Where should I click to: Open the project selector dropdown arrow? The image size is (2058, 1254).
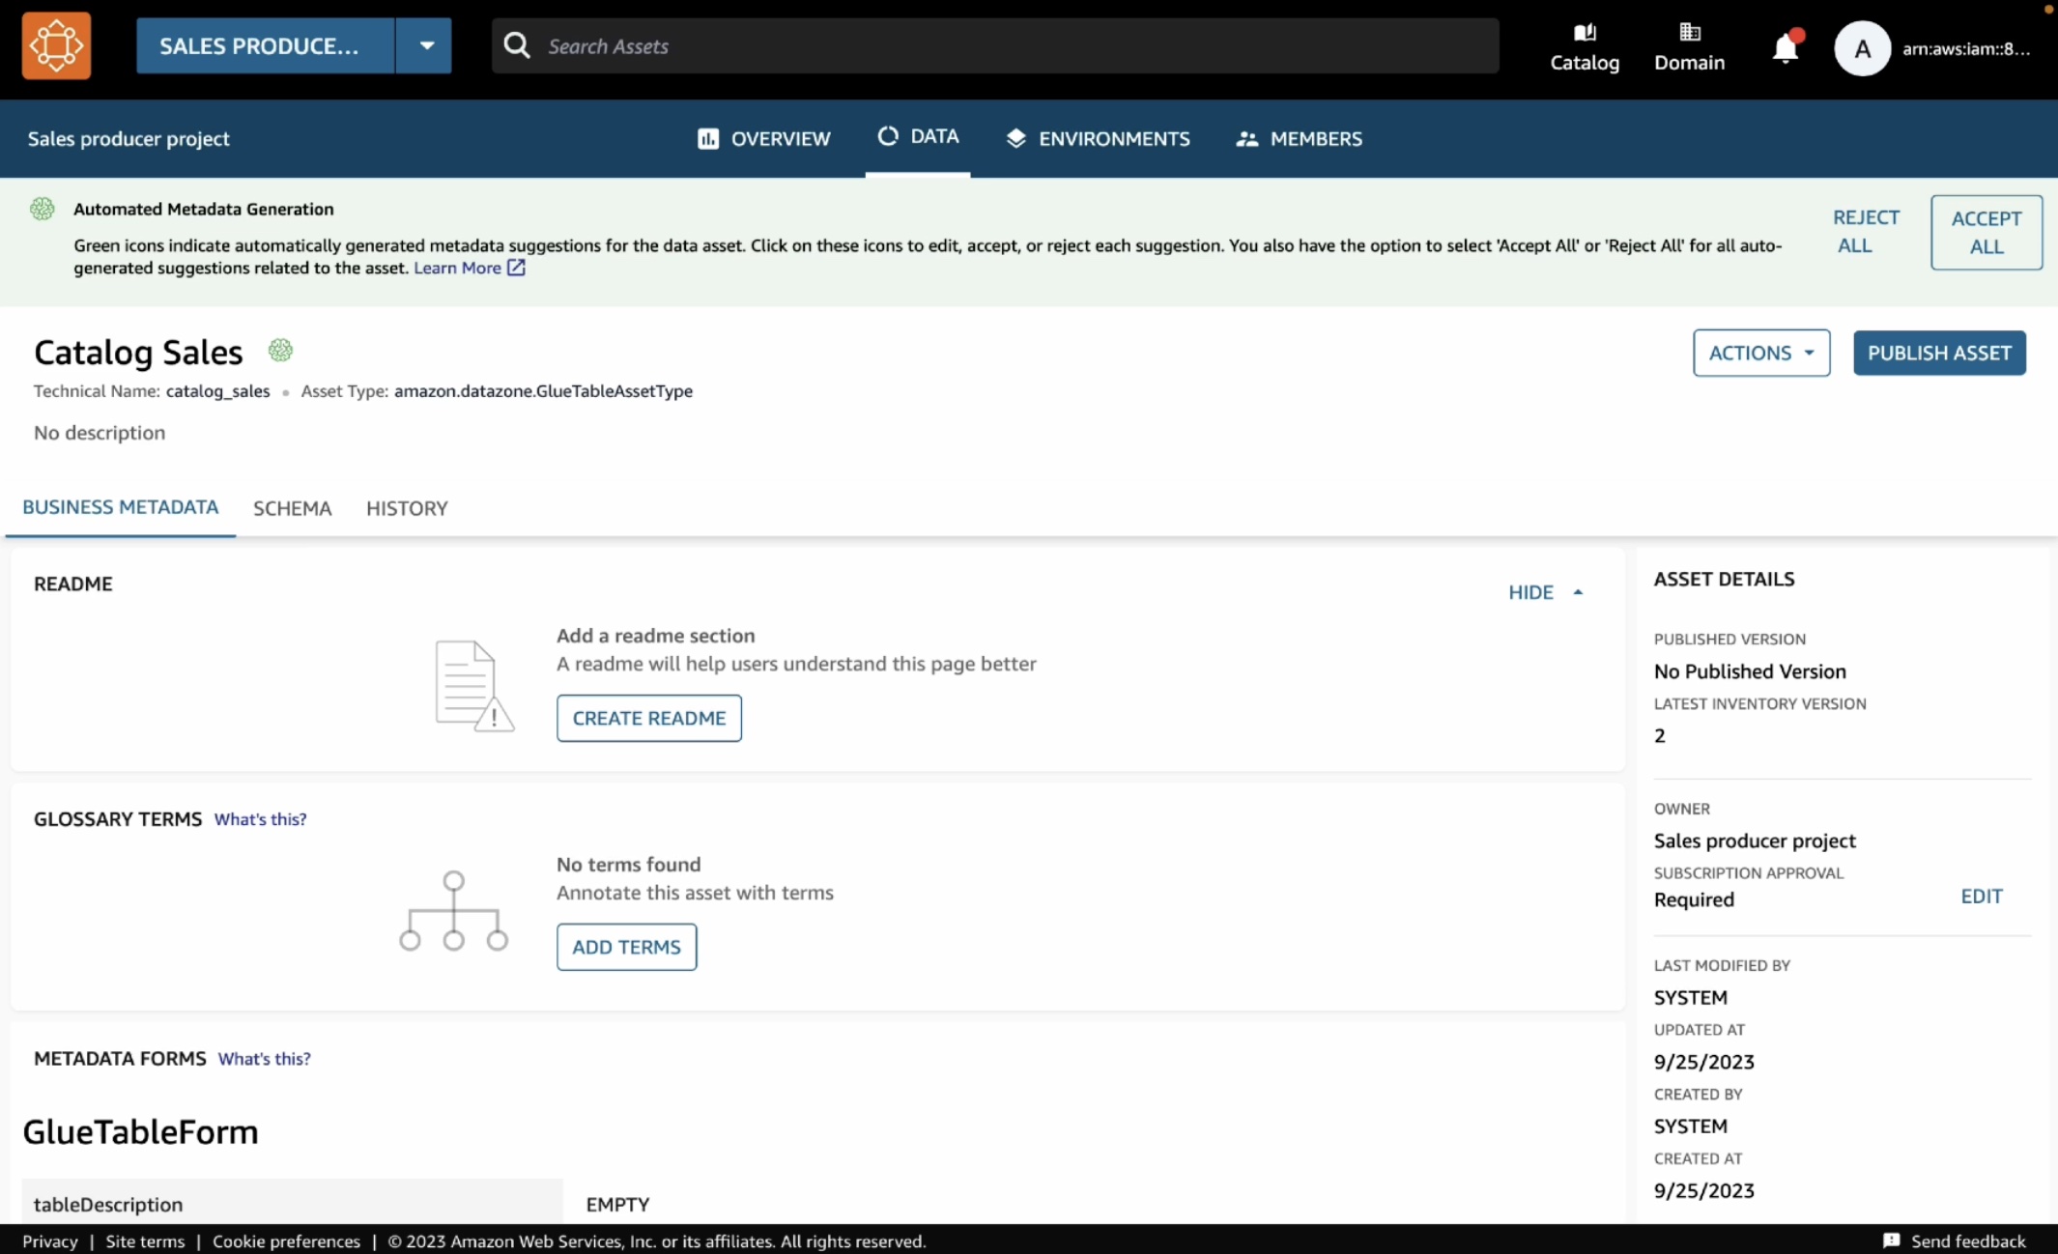point(425,45)
